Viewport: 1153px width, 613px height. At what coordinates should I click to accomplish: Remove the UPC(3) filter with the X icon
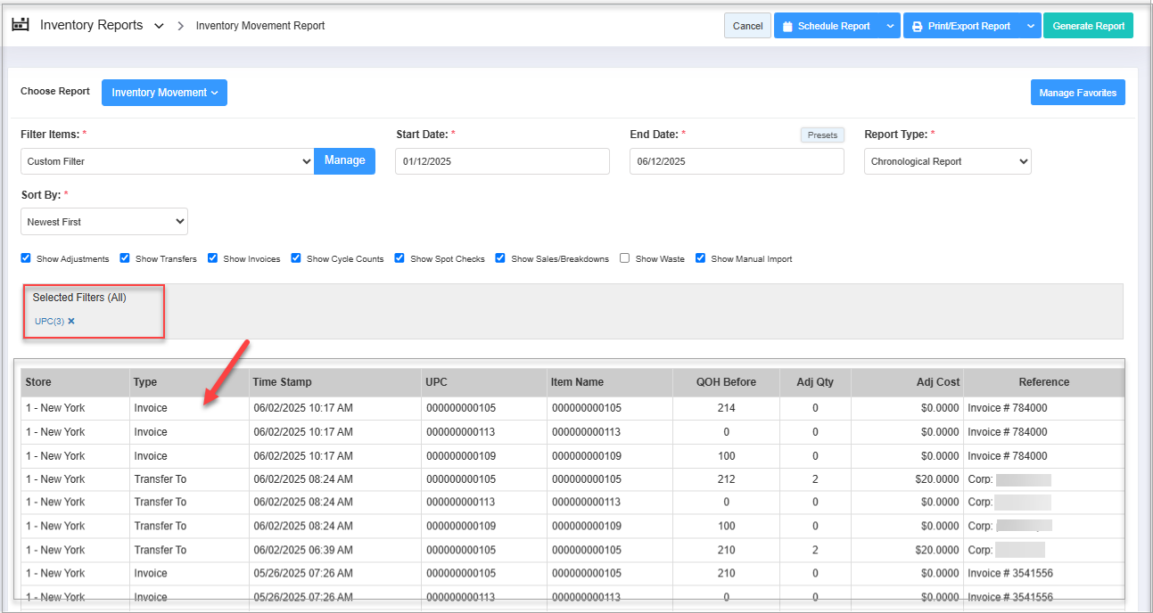(x=71, y=321)
